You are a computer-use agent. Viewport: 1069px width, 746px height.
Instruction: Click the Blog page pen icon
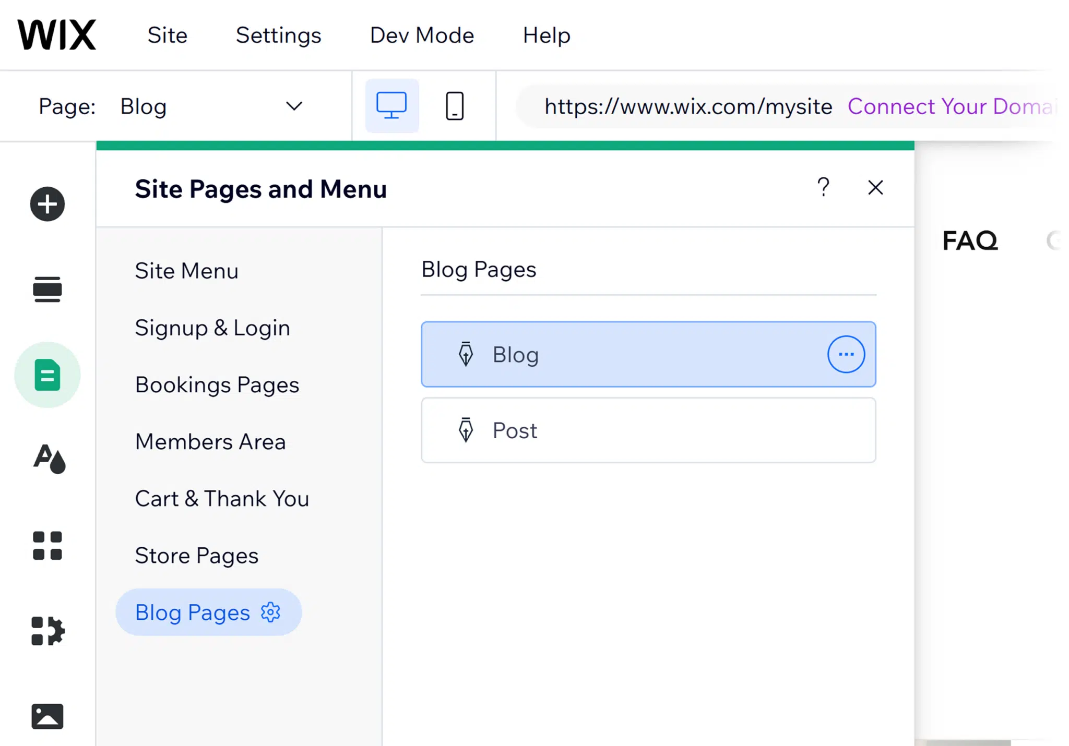(x=466, y=354)
